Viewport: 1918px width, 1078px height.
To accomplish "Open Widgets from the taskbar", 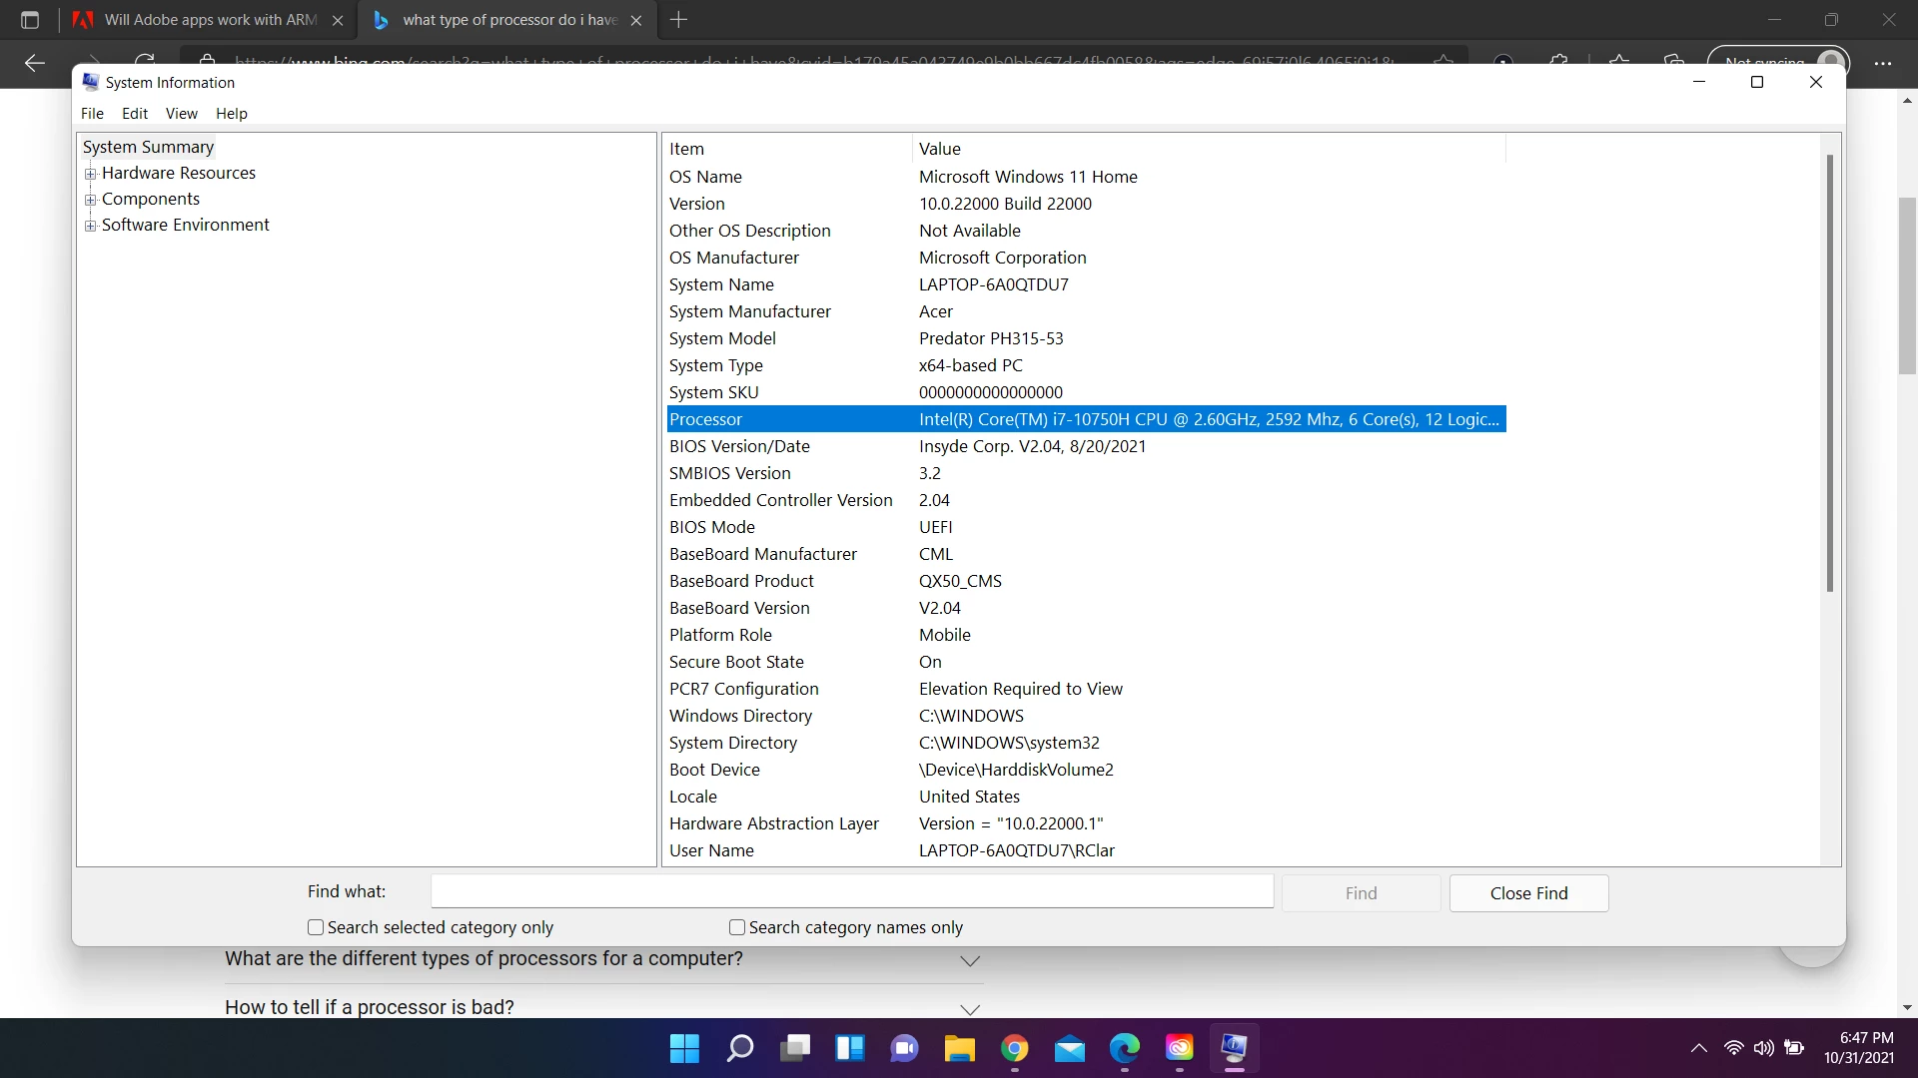I will [x=850, y=1048].
